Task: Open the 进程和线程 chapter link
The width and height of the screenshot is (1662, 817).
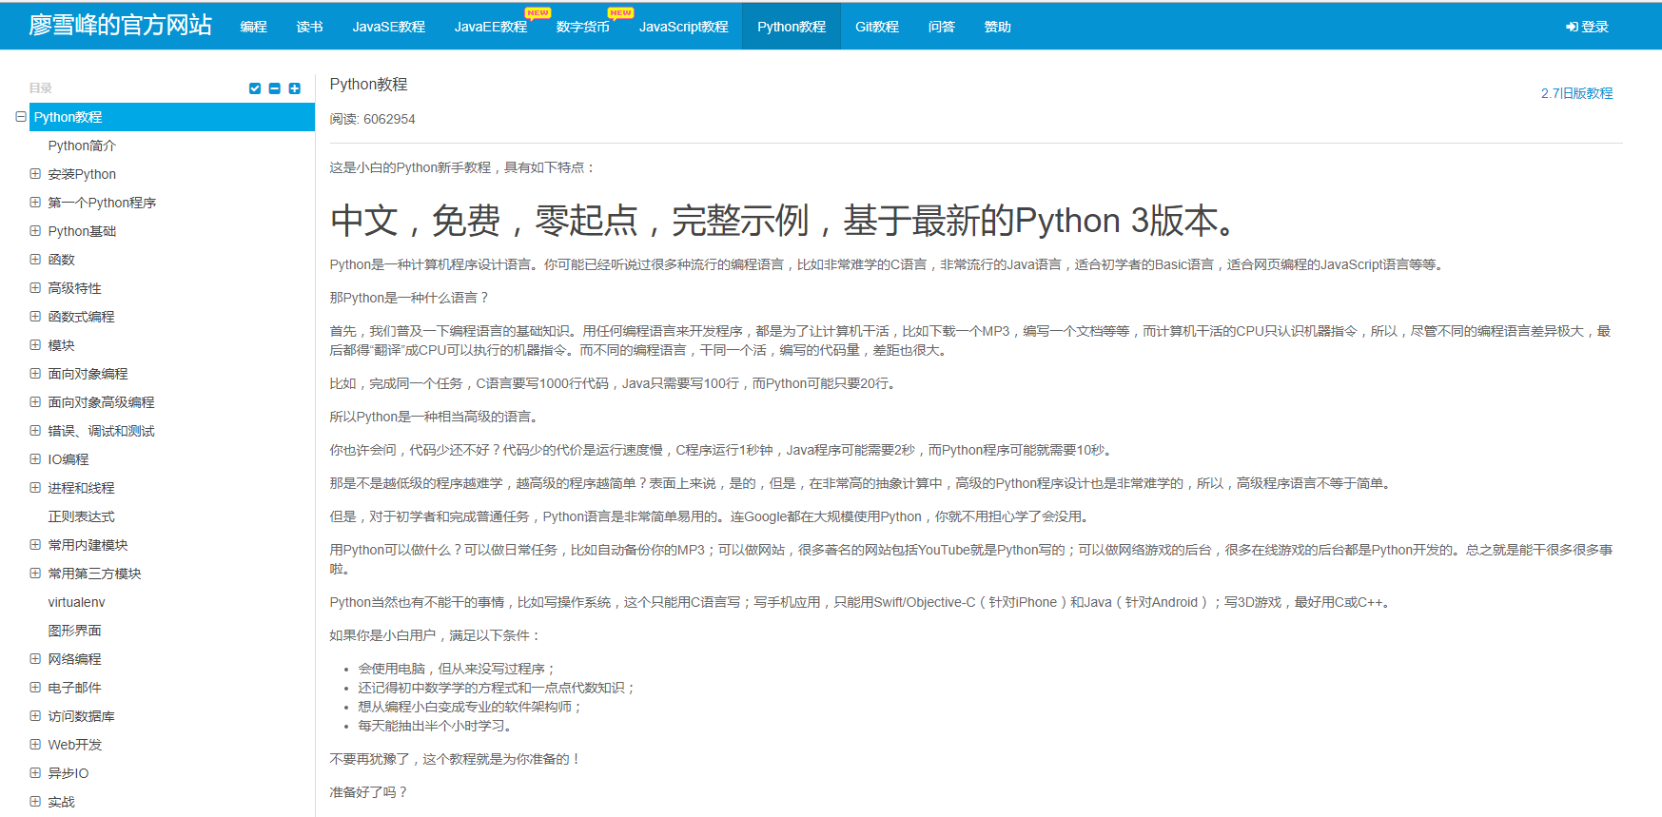Action: [81, 488]
